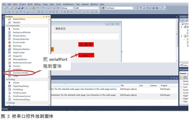192x120 pixels.
Task: Click the Add New Item toolbar icon
Action: tap(10, 8)
